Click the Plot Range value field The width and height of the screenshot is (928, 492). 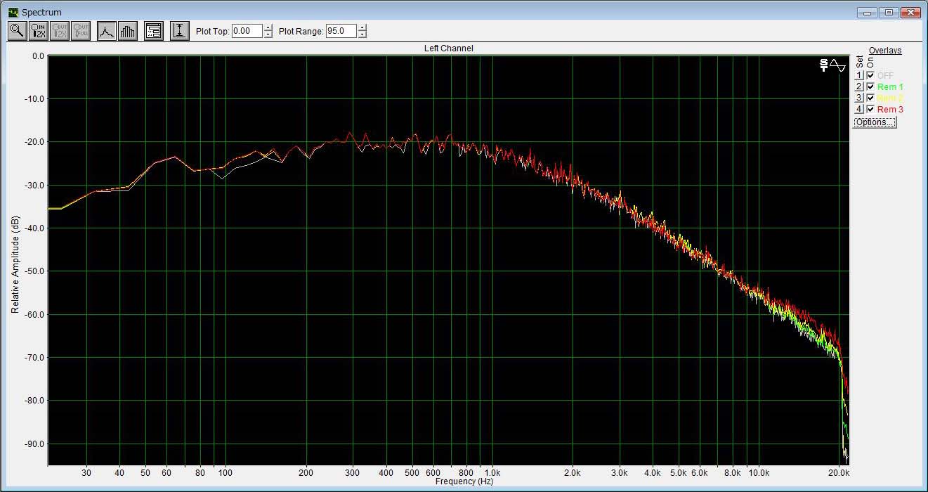coord(341,31)
